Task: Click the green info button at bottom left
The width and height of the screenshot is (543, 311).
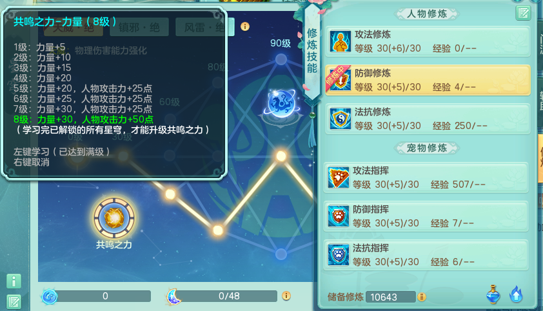Action: point(14,281)
